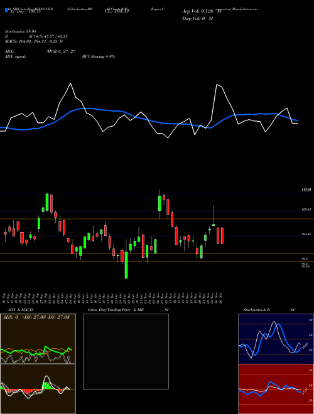Click the 109.45 price axis label

(x=306, y=210)
